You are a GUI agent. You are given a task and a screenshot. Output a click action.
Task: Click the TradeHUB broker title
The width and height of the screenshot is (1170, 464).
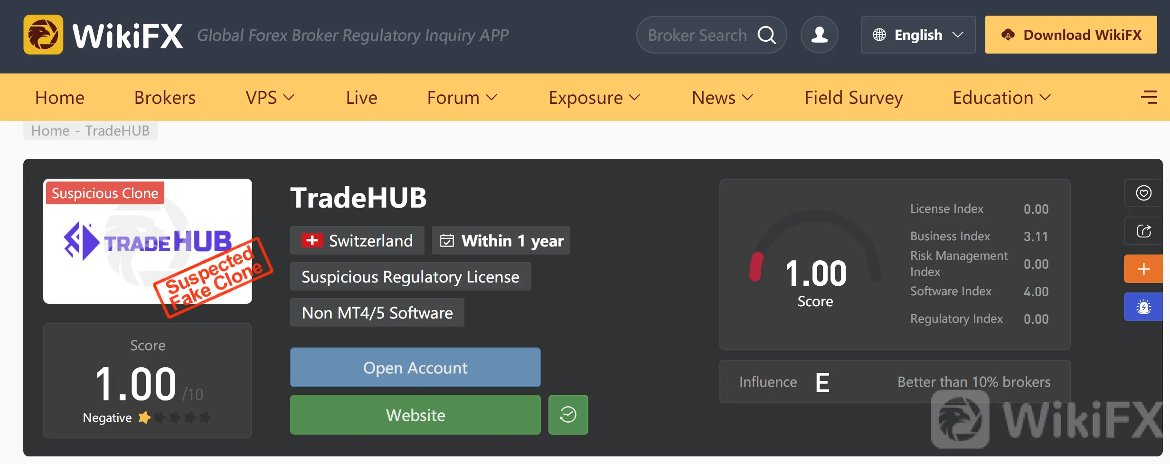point(359,197)
